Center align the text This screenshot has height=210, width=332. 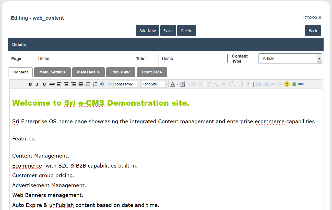66,84
